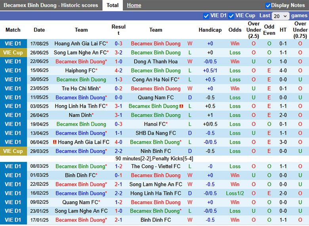Open The Cong - Viettel FC team link
309x226 pixels.
point(156,166)
